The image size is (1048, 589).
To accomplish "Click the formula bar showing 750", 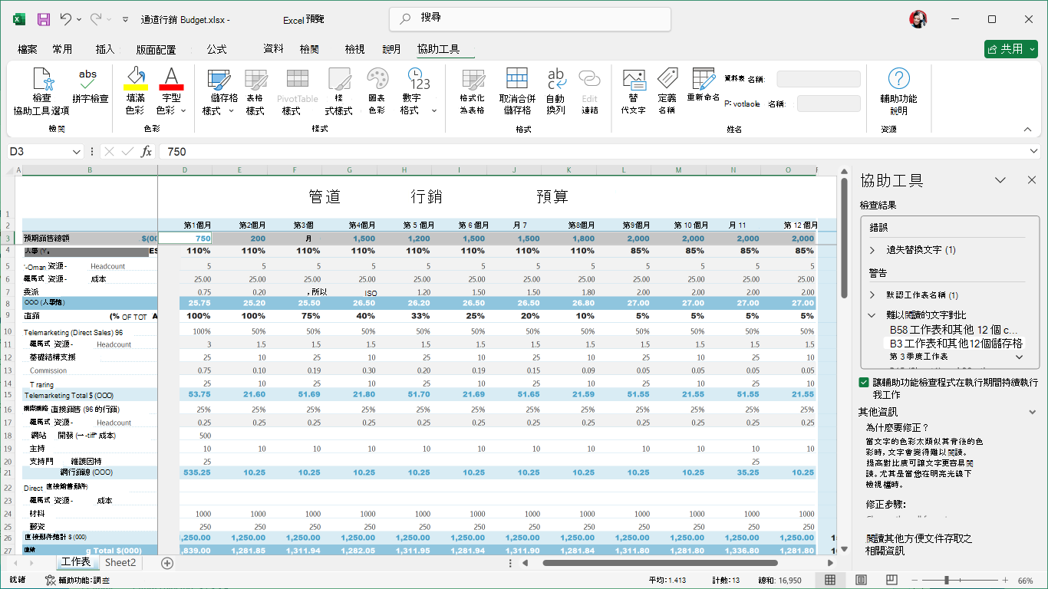I will [600, 152].
